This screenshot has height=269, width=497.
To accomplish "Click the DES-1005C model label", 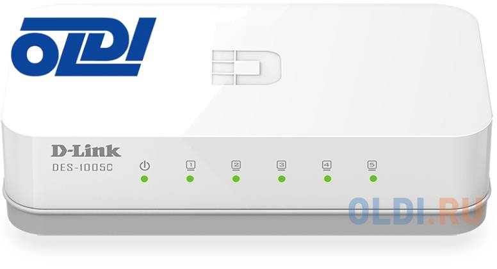I will pos(83,168).
